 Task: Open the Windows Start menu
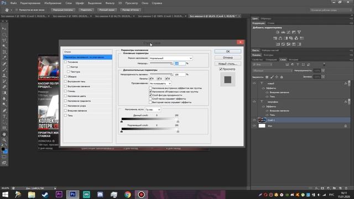[x=5, y=195]
